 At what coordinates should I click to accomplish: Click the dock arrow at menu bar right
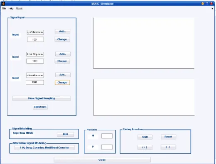(212, 9)
